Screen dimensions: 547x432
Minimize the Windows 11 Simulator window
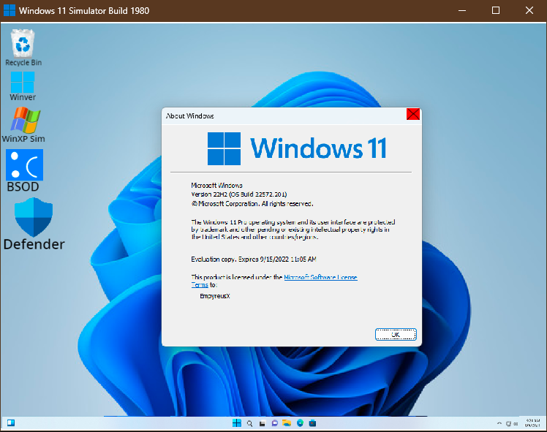pos(462,10)
